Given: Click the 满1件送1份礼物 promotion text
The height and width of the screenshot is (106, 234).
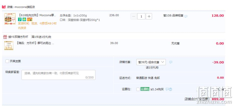Looking at the screenshot, I should 41,37.
